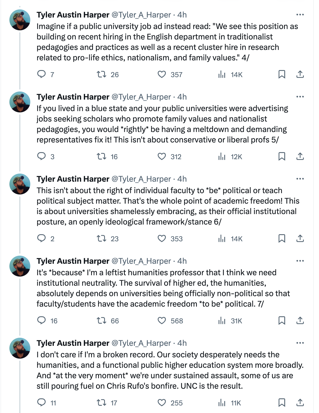This screenshot has width=319, height=413.
Task: Click the 4h timestamp on tweet 7/
Action: [182, 261]
